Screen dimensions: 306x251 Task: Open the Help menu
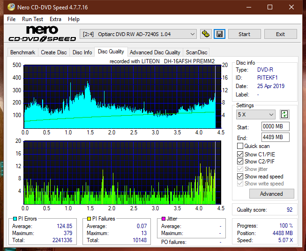(74, 19)
